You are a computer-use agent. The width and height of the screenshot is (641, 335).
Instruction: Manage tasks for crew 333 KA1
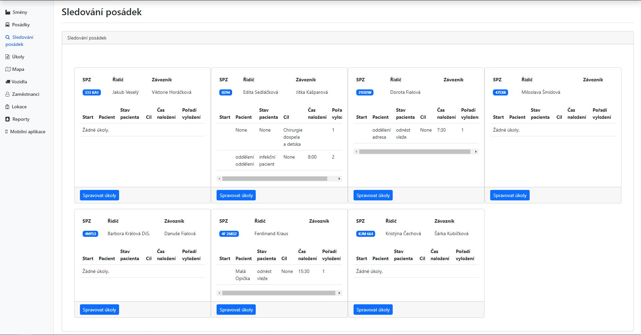tap(99, 195)
